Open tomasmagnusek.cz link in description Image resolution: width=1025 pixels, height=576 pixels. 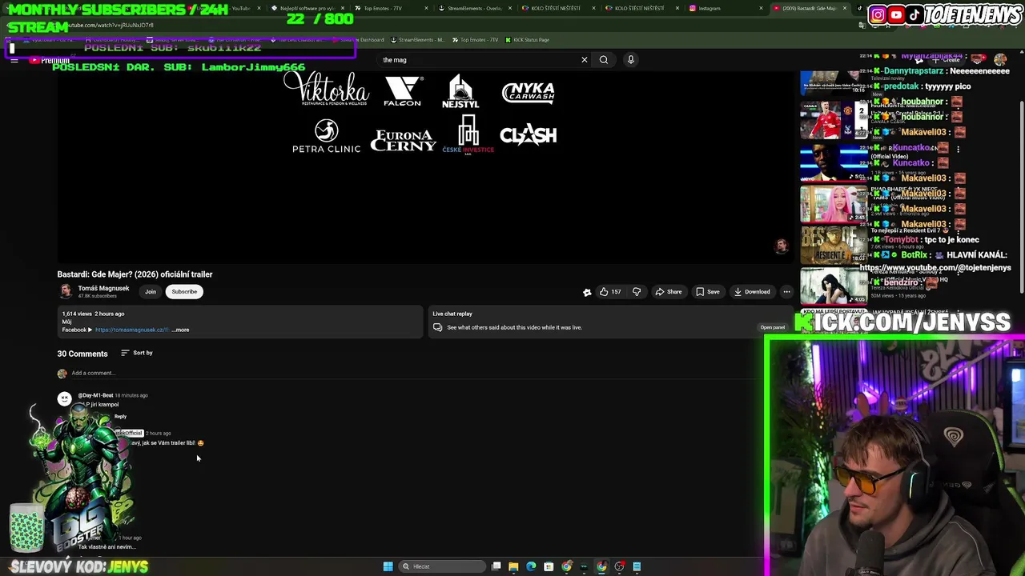[132, 330]
